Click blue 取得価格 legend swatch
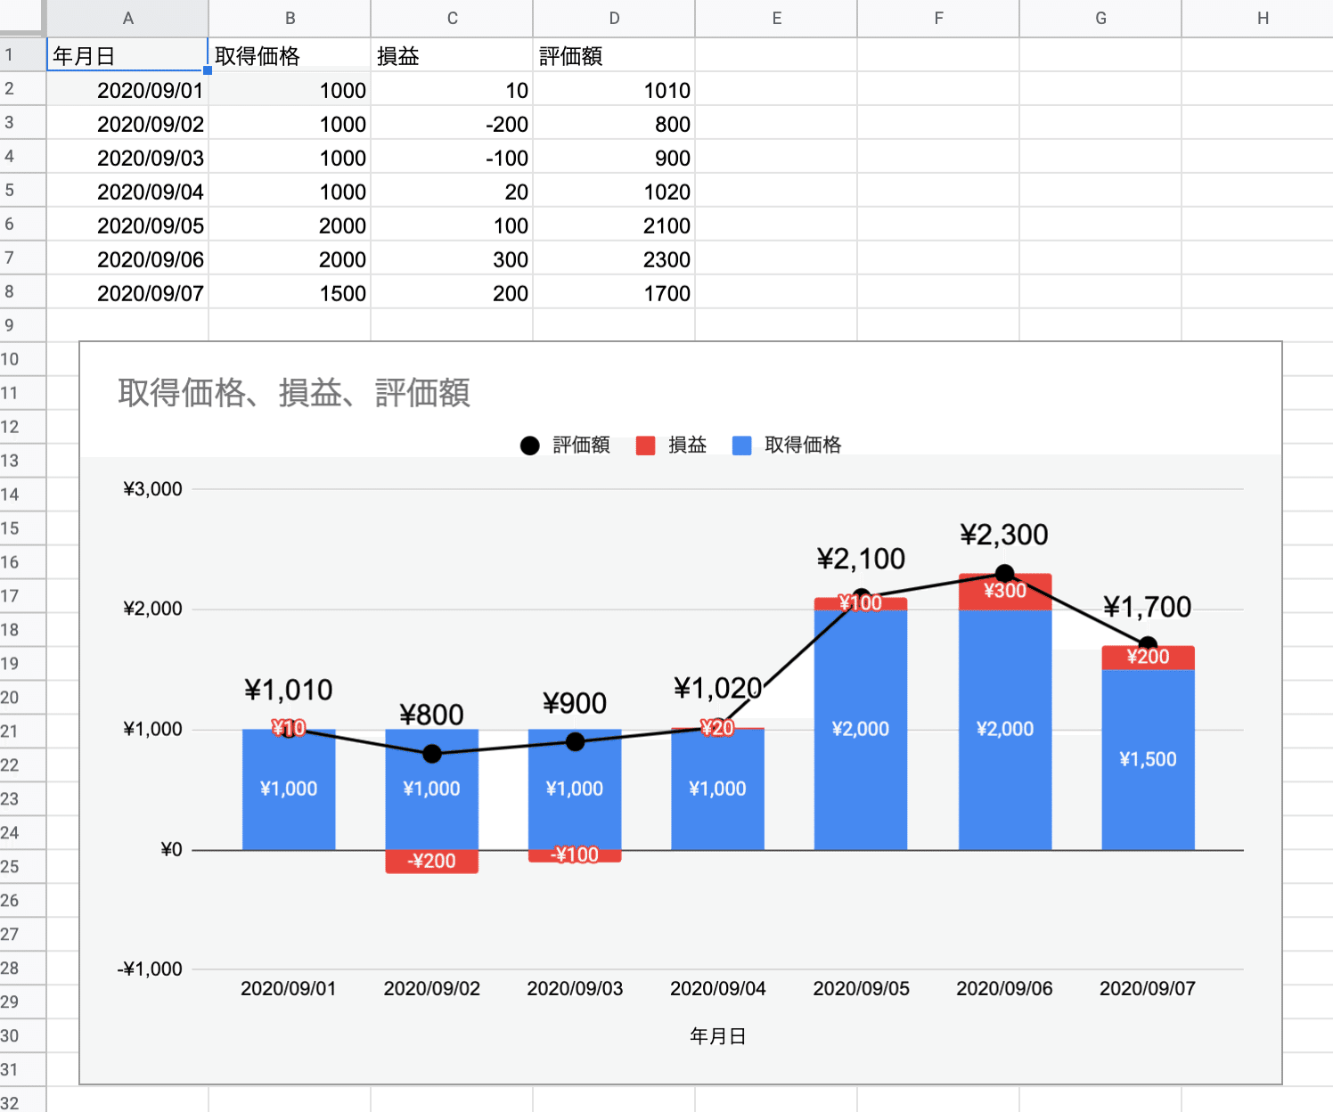1333x1112 pixels. tap(742, 446)
